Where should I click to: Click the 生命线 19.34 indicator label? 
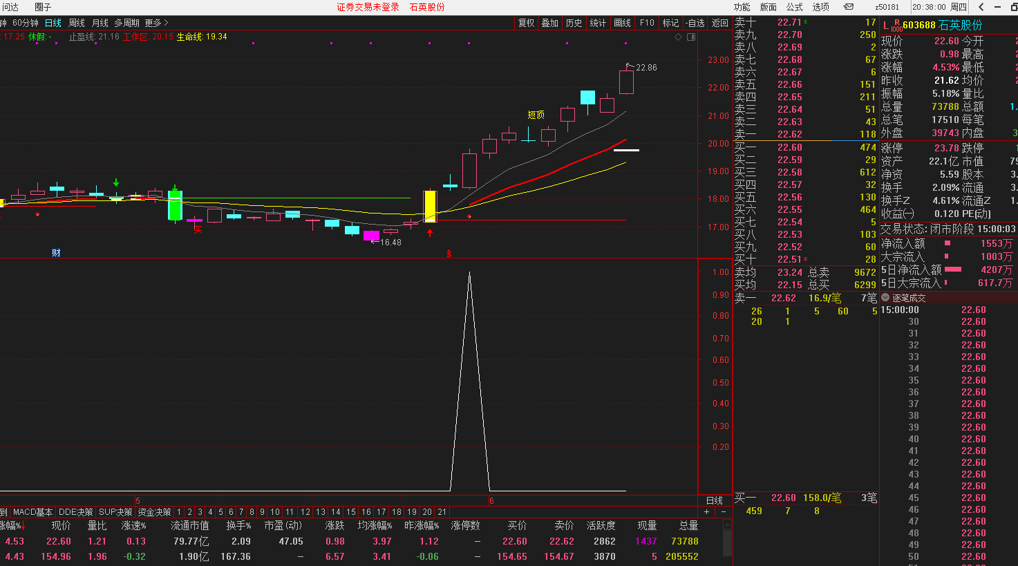[202, 37]
